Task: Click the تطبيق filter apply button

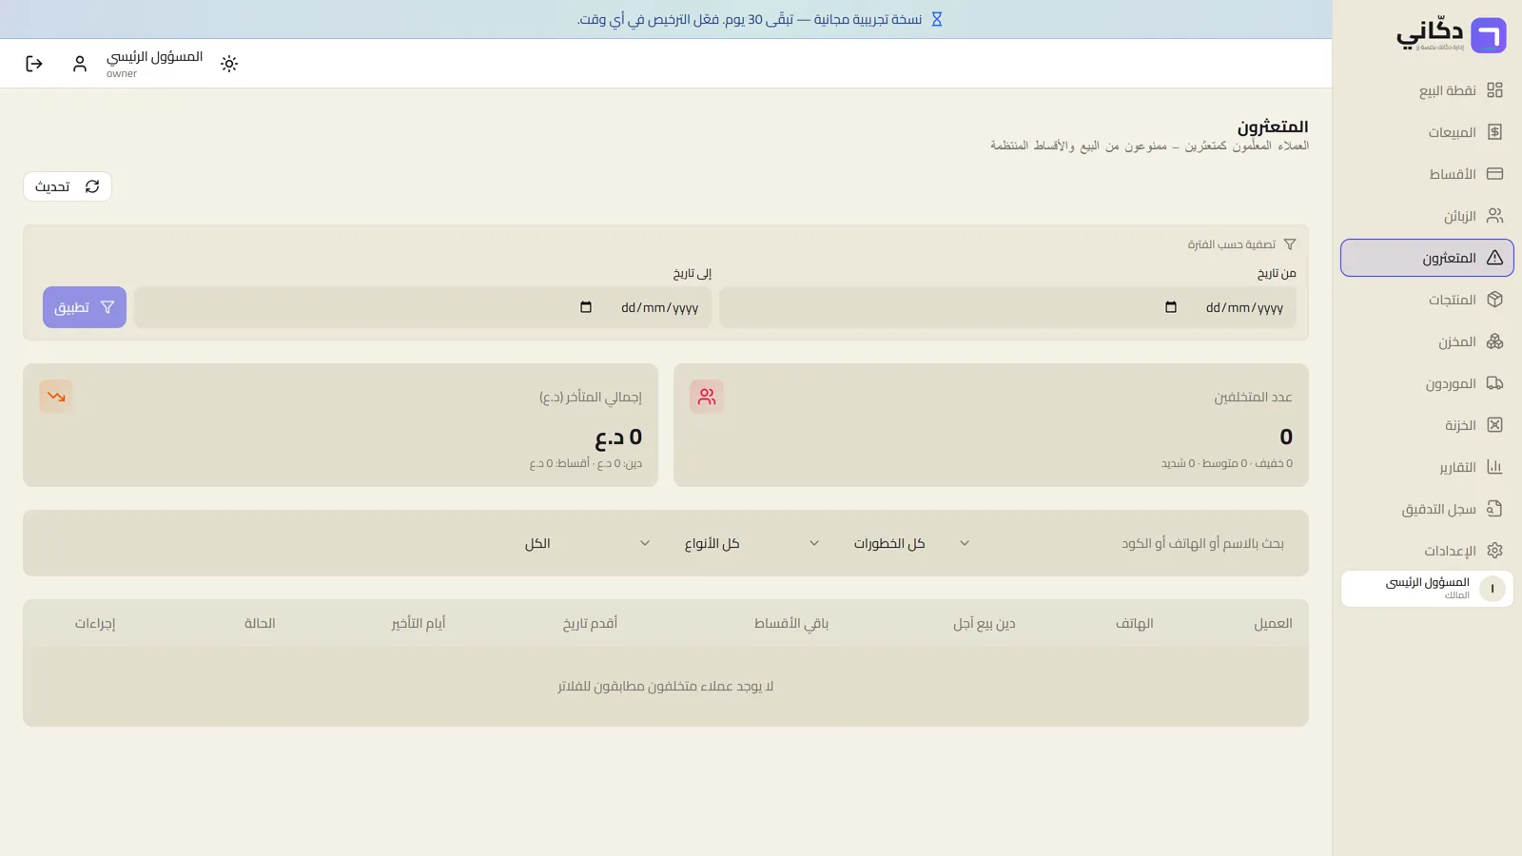Action: [x=85, y=307]
